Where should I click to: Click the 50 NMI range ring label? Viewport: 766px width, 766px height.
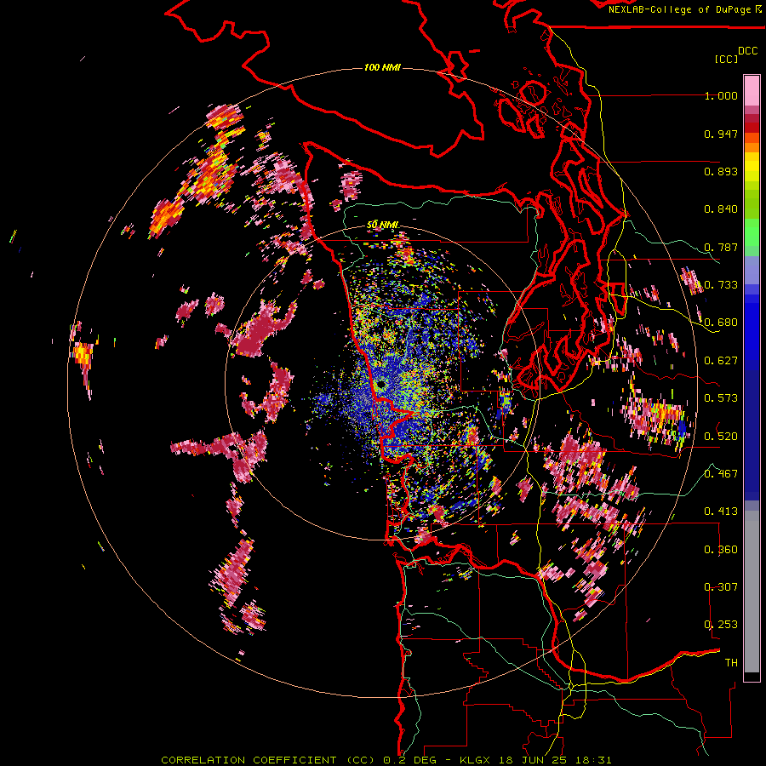382,225
